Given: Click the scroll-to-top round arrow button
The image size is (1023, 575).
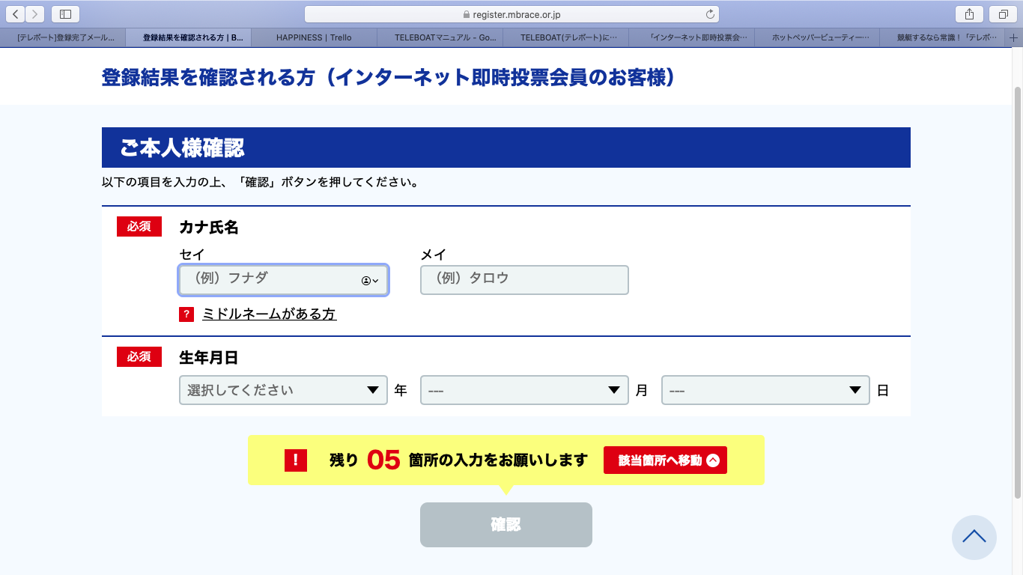Looking at the screenshot, I should 974,537.
